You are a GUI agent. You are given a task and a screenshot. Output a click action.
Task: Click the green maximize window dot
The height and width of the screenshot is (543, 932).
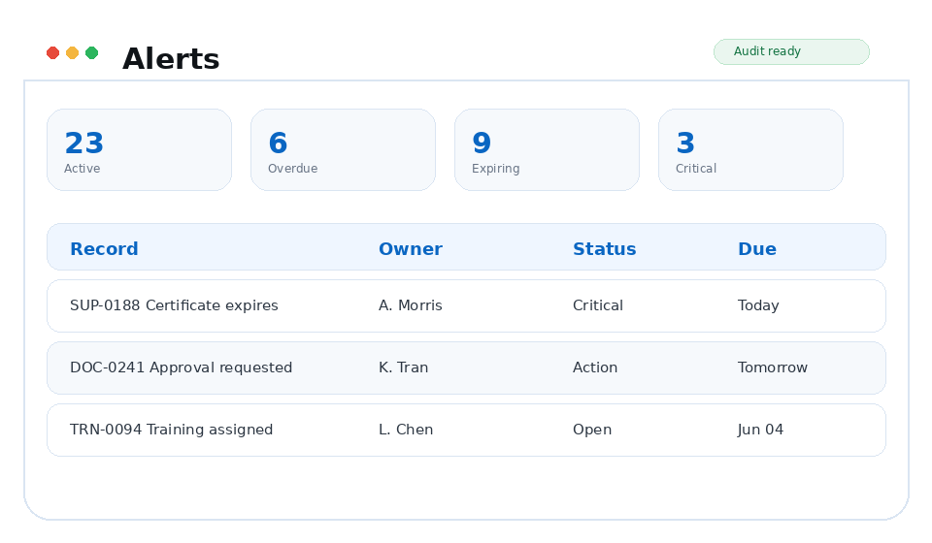pos(91,52)
